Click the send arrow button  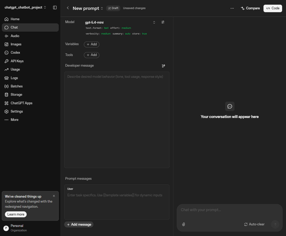(x=275, y=224)
